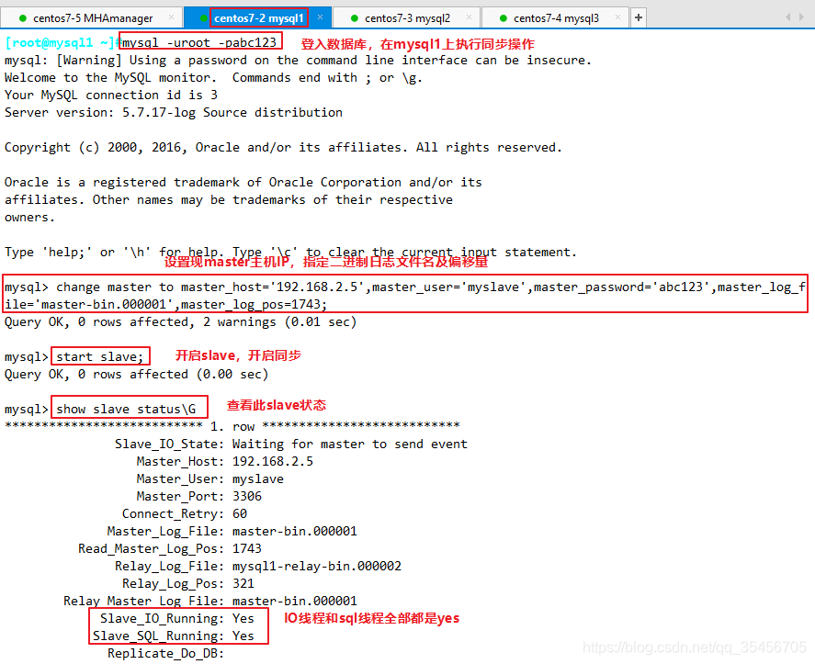
Task: Click the Relay_Log_Pos value 321
Action: pyautogui.click(x=243, y=583)
